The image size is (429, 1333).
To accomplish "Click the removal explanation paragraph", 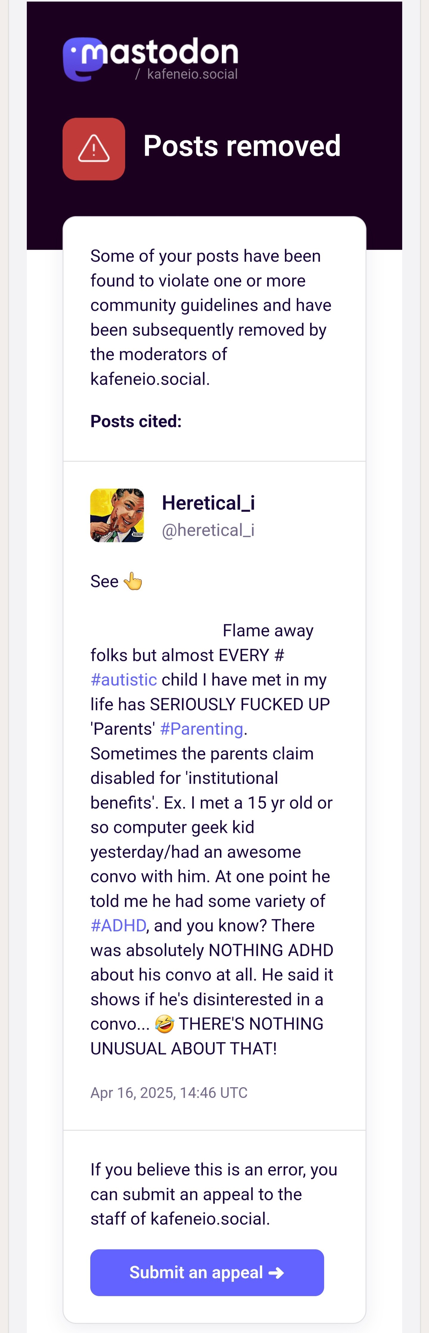I will (211, 317).
